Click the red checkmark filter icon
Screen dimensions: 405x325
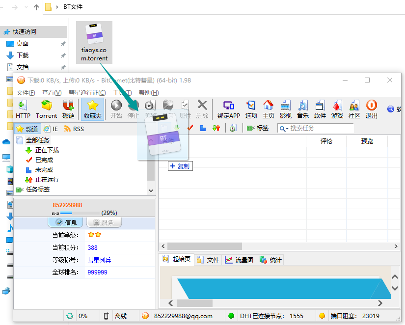click(190, 128)
